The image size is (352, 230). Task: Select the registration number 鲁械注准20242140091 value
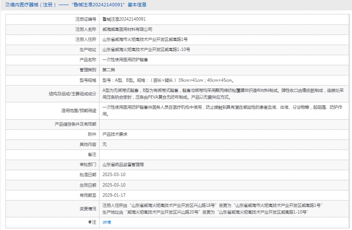point(124,19)
